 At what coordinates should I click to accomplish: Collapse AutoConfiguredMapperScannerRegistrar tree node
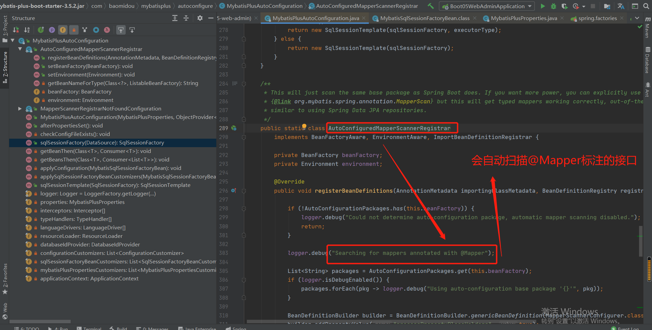(20, 49)
